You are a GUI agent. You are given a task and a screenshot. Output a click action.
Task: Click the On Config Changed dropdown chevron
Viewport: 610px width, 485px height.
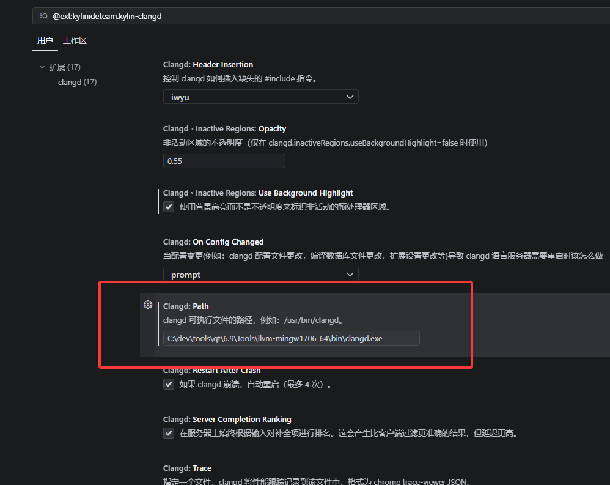[350, 274]
